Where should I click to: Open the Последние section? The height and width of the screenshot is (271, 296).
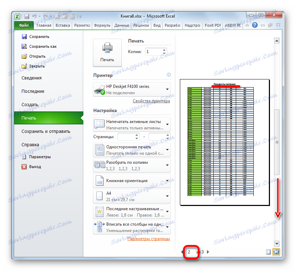(33, 91)
